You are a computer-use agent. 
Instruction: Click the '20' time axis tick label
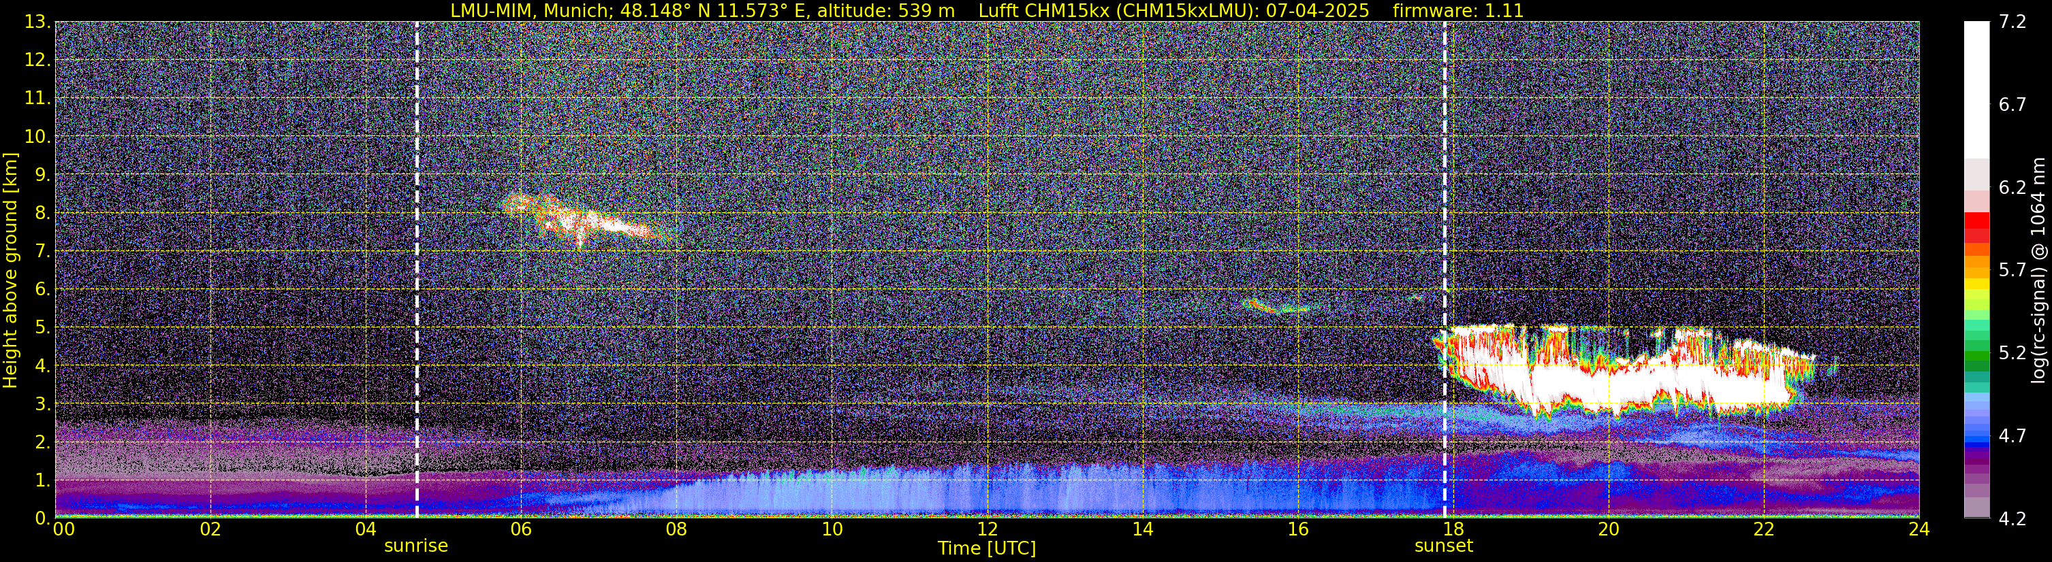[x=1609, y=530]
